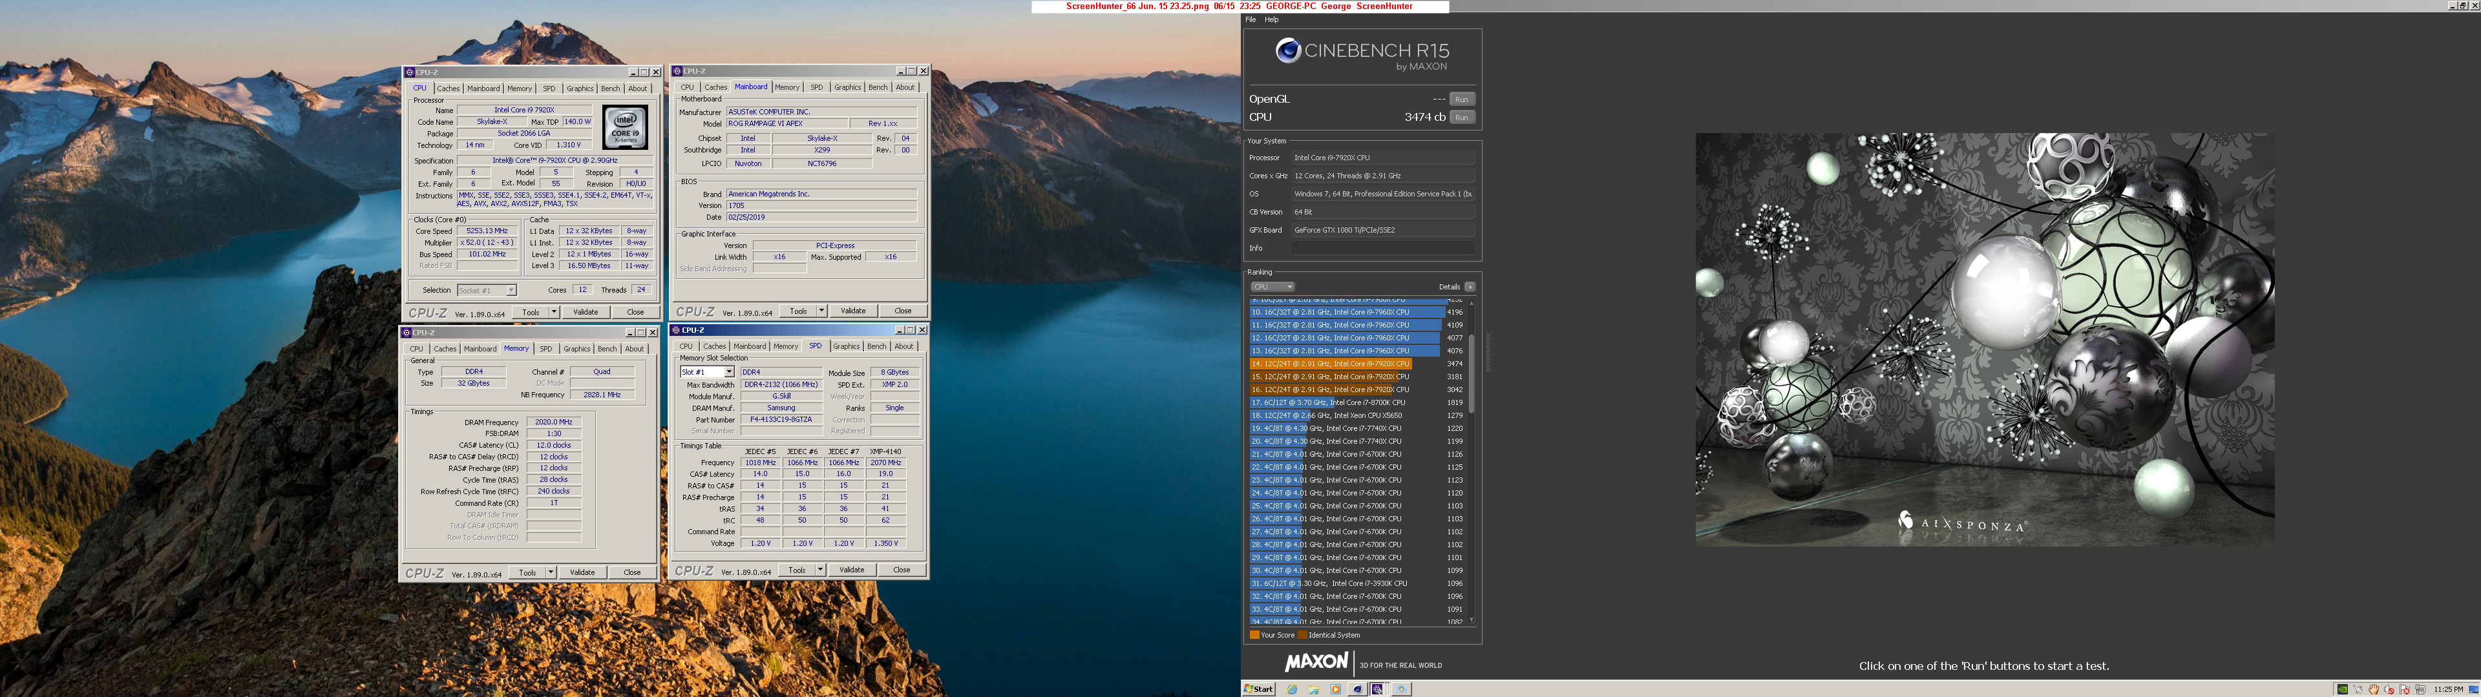Click the orange Your Score legend swatch
The width and height of the screenshot is (2481, 697).
pyautogui.click(x=1255, y=636)
